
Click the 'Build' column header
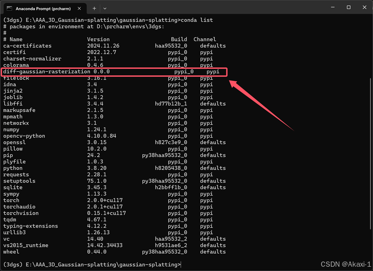[179, 40]
